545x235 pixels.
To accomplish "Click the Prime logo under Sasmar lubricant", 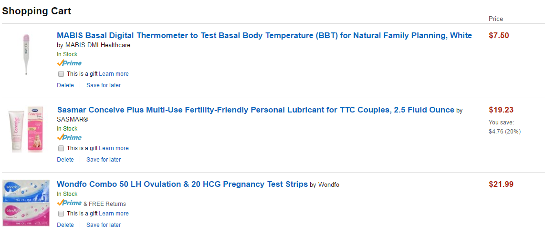I will pyautogui.click(x=69, y=138).
